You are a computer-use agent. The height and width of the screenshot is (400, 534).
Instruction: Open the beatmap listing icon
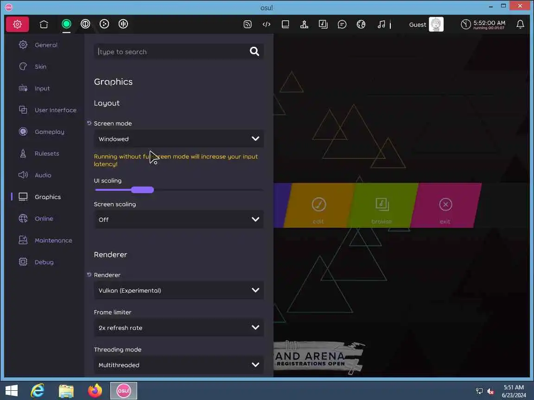pos(323,24)
